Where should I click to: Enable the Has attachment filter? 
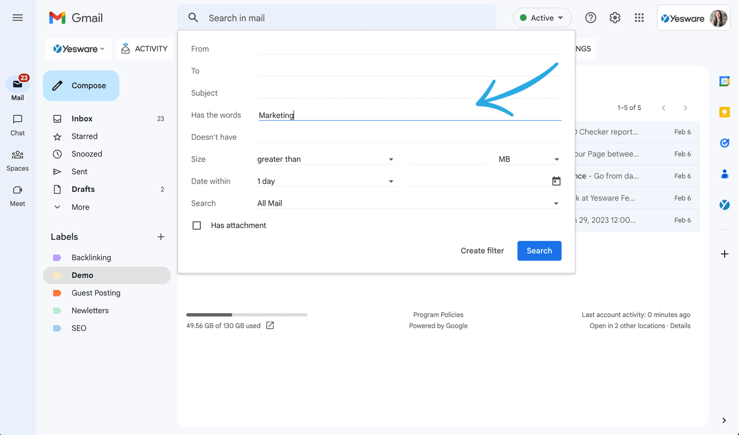tap(197, 225)
